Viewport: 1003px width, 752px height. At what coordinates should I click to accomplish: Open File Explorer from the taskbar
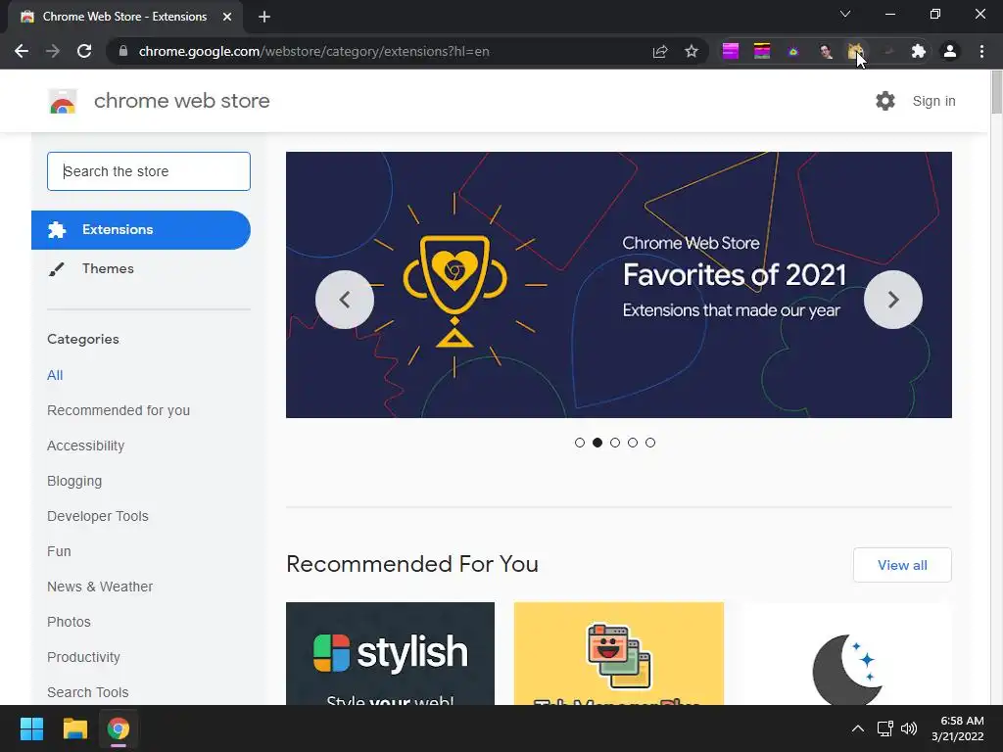74,728
